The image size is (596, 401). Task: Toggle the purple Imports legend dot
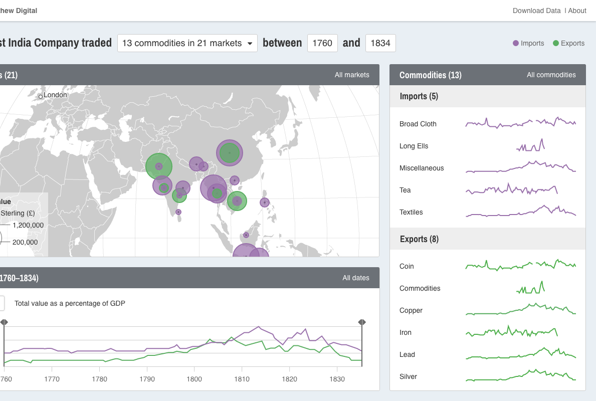(x=515, y=43)
